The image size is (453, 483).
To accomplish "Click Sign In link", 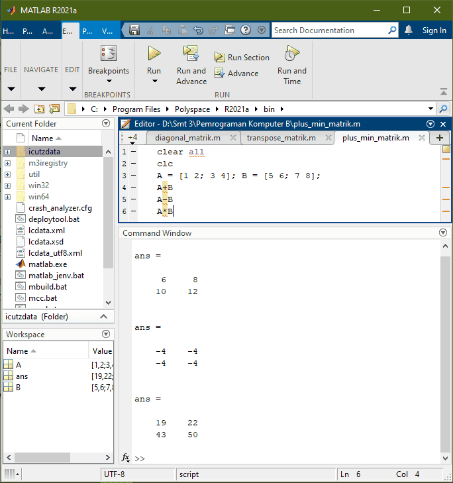I will coord(434,30).
